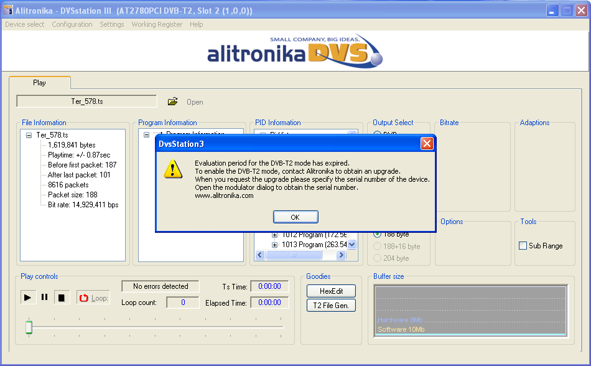Image resolution: width=591 pixels, height=366 pixels.
Task: Close the DVSstation III main window
Action: [x=581, y=10]
